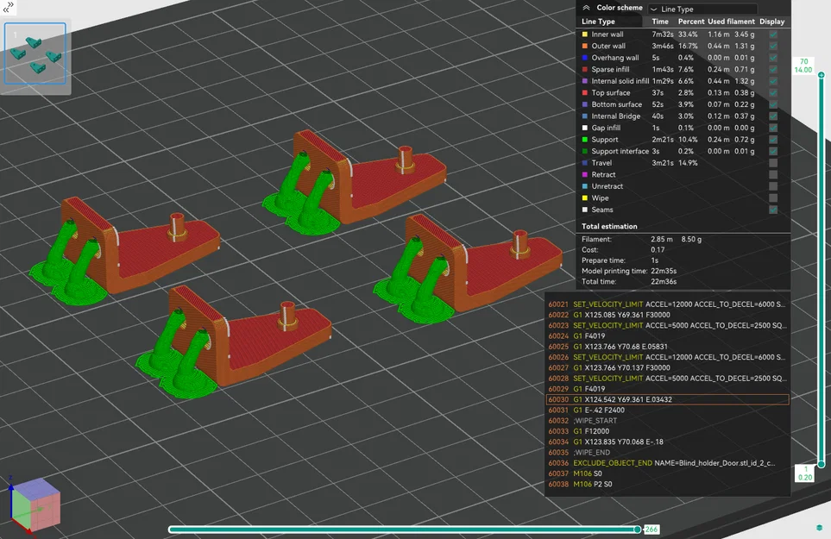Click the Overhang wall blue color swatch
Image resolution: width=831 pixels, height=539 pixels.
point(585,58)
